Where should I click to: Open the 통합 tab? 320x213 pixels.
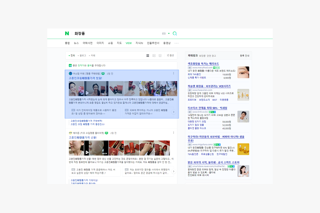tap(67, 43)
